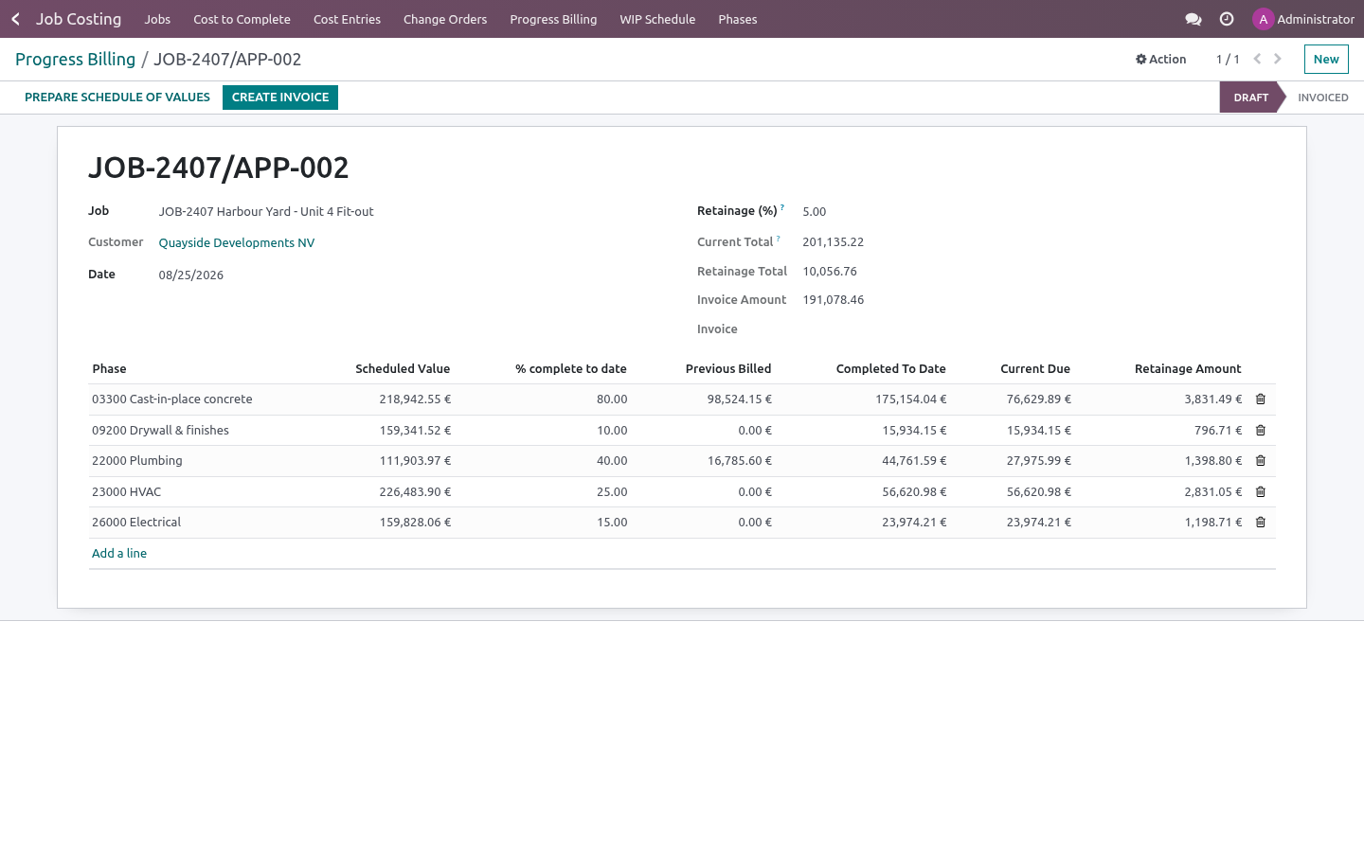The width and height of the screenshot is (1364, 852).
Task: Open the Phases menu
Action: click(738, 19)
